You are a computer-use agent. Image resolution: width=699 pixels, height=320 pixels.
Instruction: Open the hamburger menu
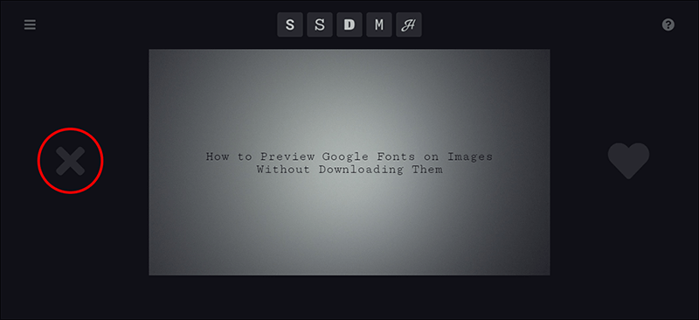tap(30, 24)
